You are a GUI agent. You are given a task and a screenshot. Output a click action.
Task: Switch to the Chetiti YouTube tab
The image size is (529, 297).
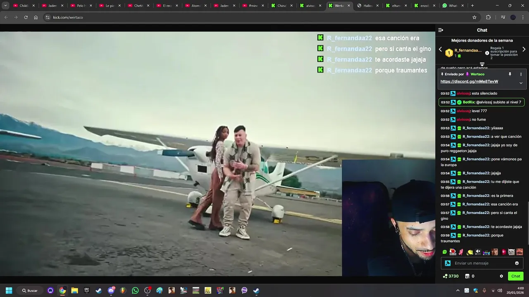pos(138,6)
